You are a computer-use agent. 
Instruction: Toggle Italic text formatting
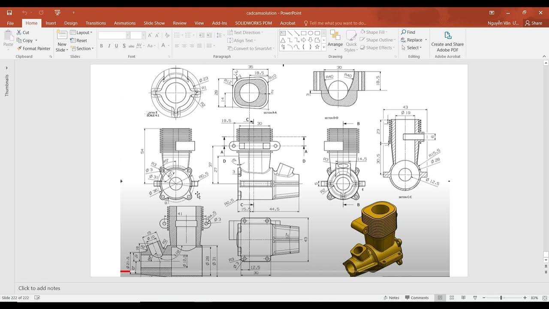pos(109,46)
